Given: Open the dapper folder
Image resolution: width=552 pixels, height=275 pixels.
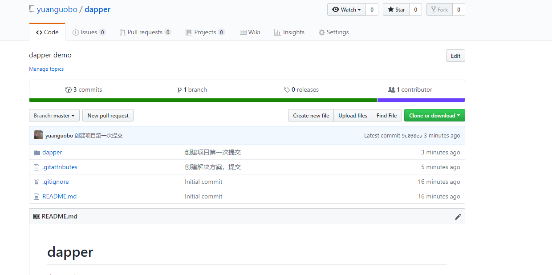Looking at the screenshot, I should 52,152.
